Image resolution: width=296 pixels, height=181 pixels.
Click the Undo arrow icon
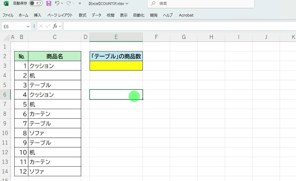coord(57,3)
